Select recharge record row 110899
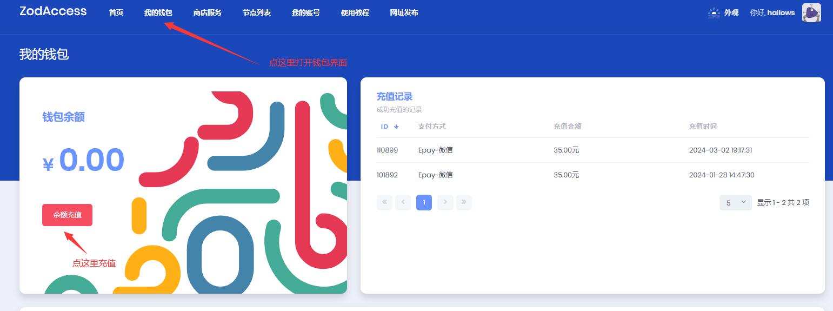Screen dimensions: 833x311 coord(592,150)
